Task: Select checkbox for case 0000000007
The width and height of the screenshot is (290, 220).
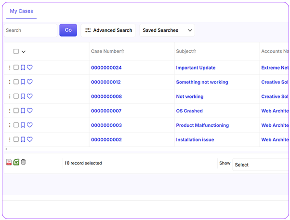Action: click(16, 111)
